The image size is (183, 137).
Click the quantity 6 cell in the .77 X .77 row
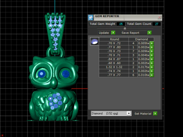(133, 75)
